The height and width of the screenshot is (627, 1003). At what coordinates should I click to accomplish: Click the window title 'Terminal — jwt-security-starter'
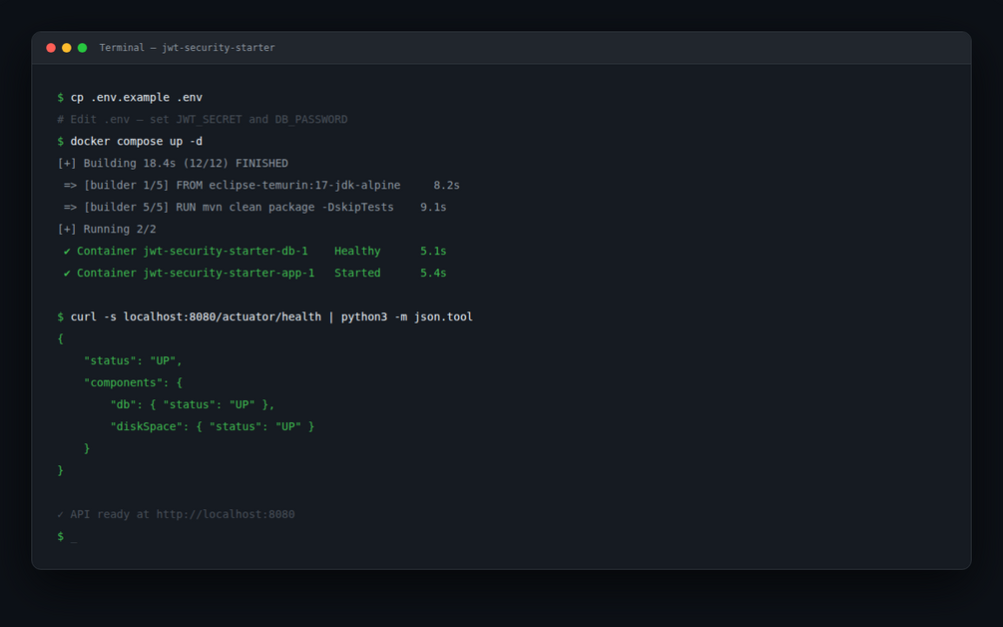[187, 48]
